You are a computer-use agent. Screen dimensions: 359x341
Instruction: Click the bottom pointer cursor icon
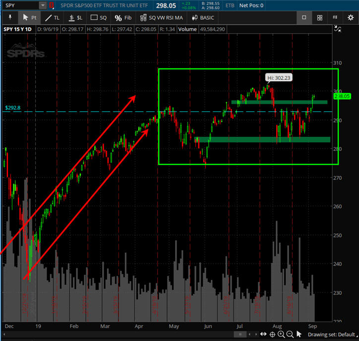[x=299, y=334]
